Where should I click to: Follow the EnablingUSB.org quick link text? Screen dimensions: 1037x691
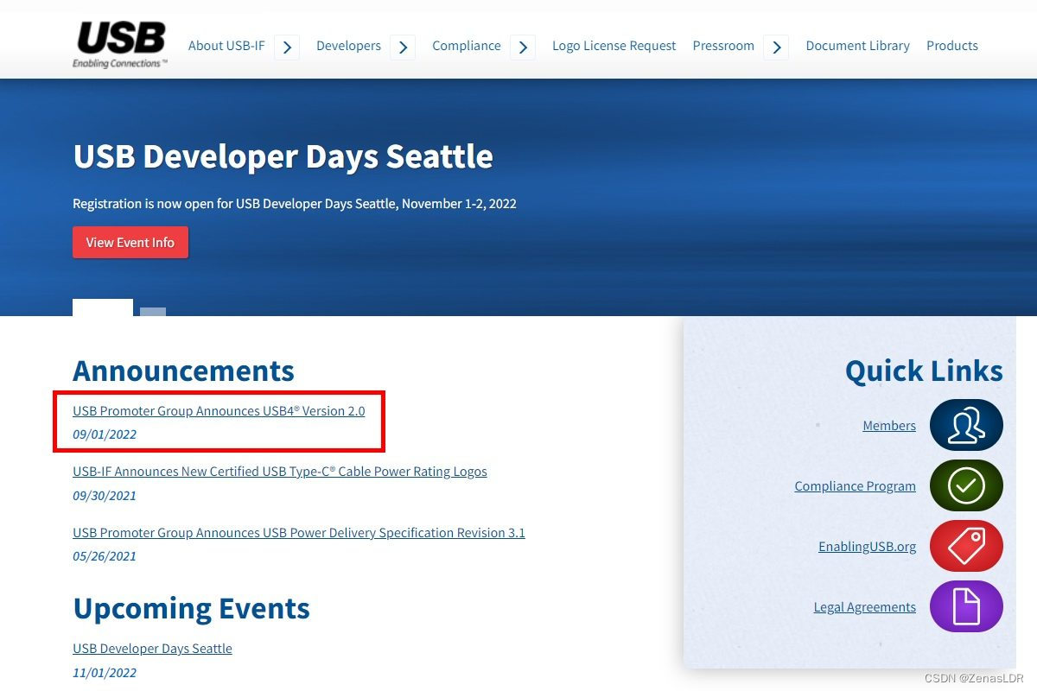tap(868, 547)
